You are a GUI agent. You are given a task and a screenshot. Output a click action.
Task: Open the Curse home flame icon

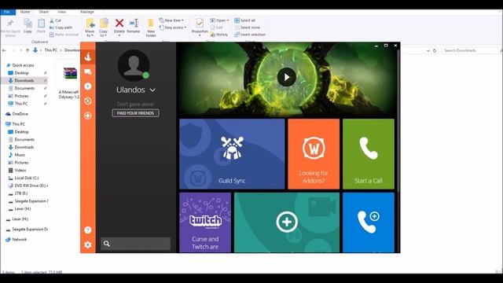point(88,57)
